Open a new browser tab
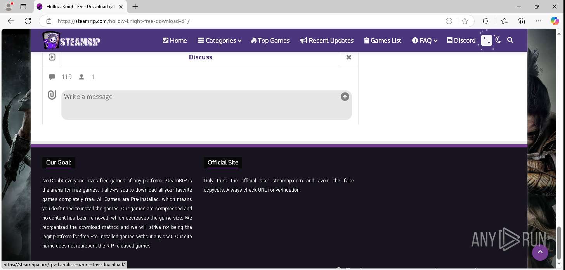The image size is (565, 270). pyautogui.click(x=135, y=7)
